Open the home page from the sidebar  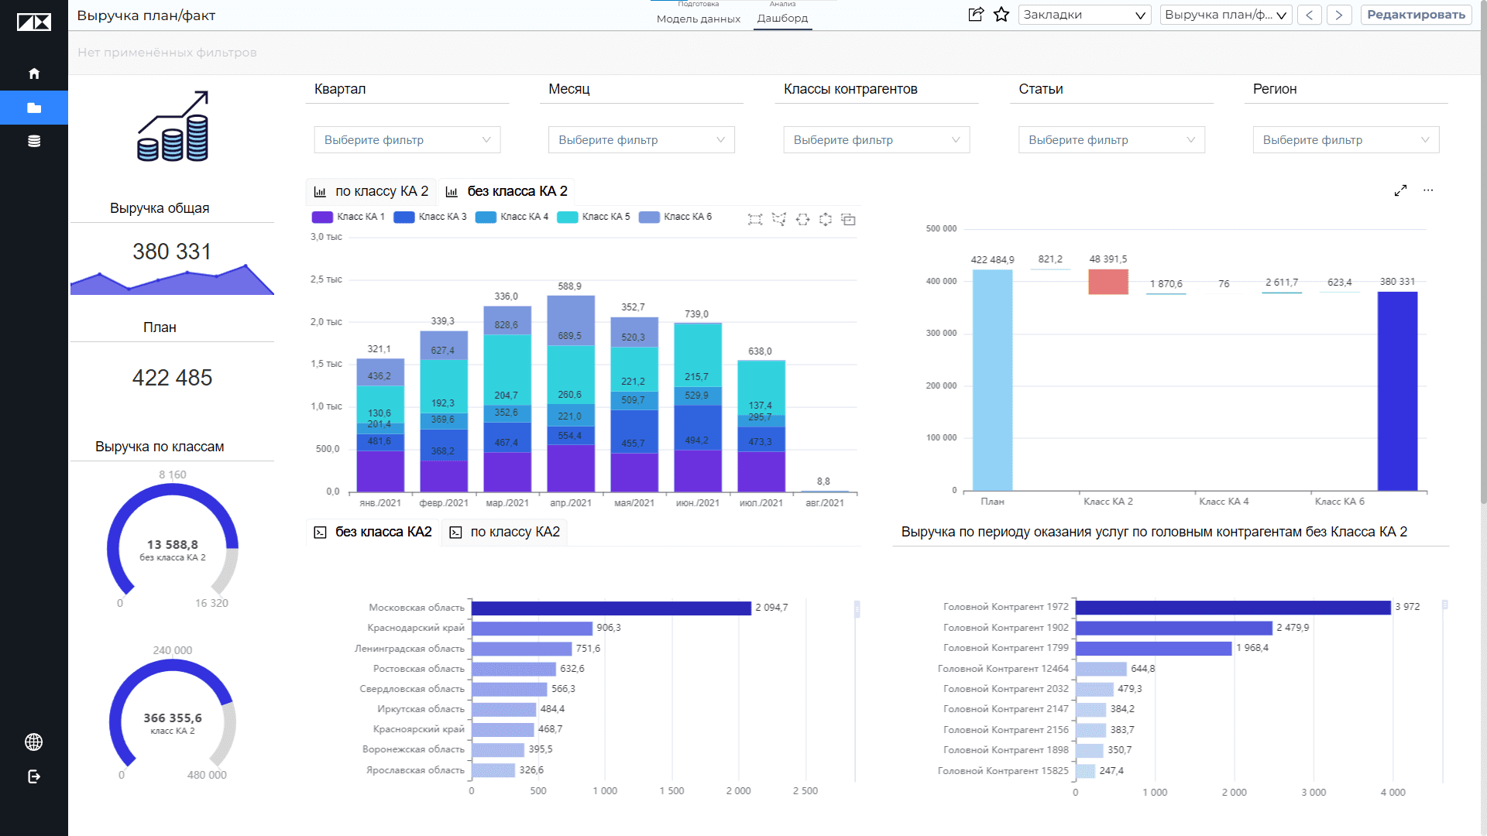pyautogui.click(x=34, y=74)
